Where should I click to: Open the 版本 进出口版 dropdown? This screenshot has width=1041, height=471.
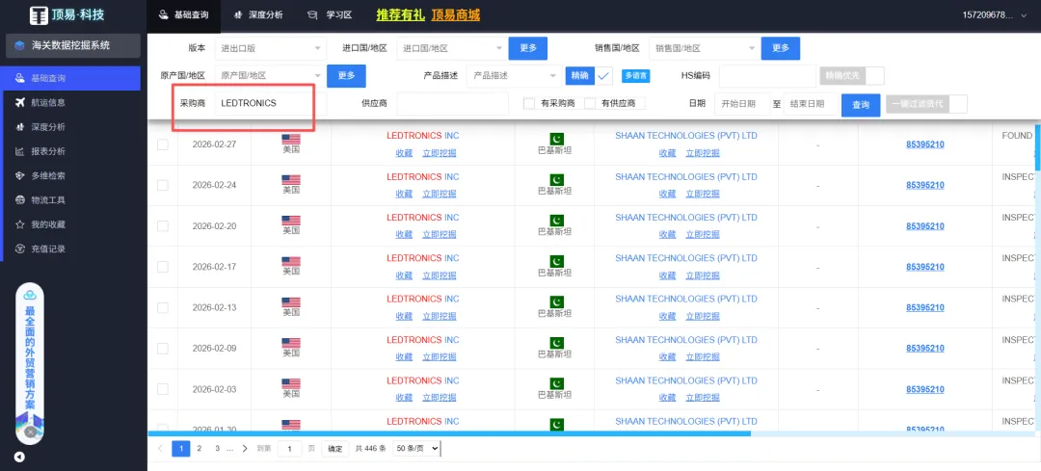point(270,48)
